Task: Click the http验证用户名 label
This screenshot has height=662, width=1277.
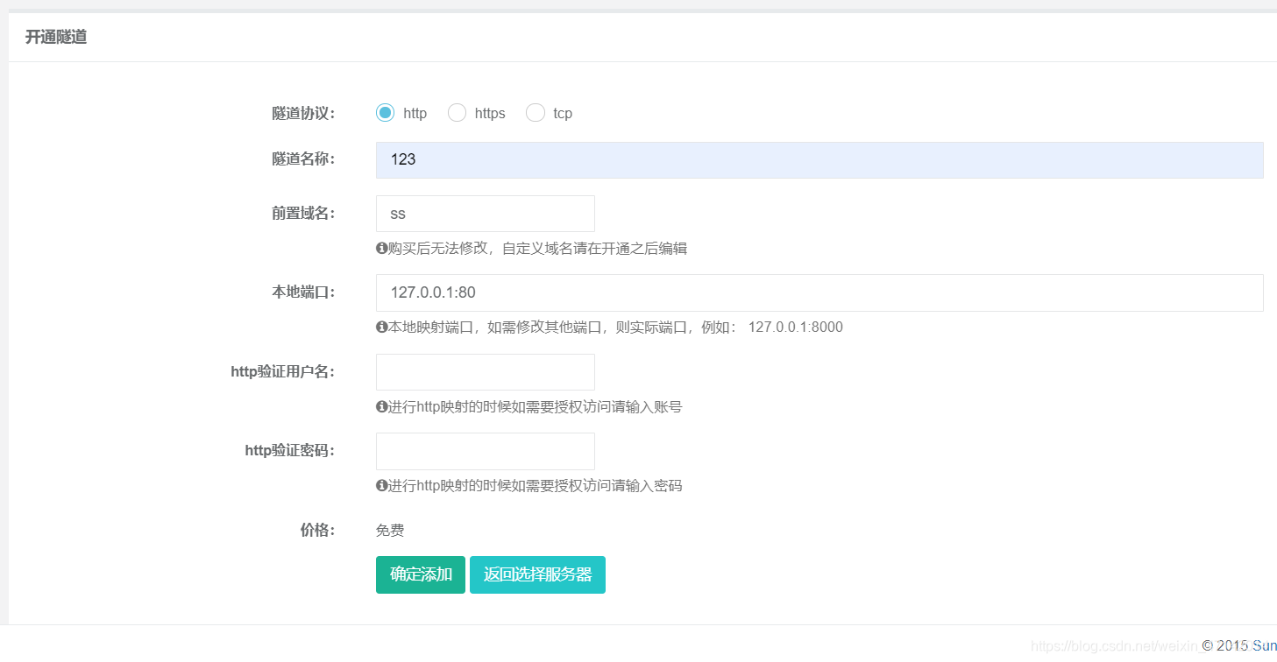Action: click(x=283, y=371)
